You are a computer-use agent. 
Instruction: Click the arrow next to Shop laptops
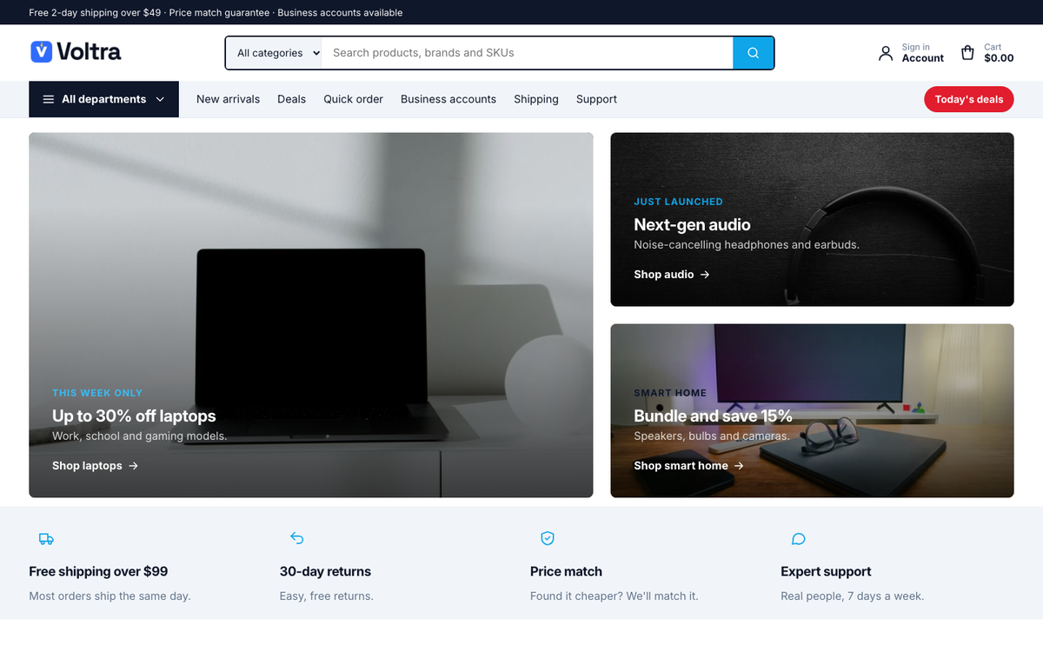(x=133, y=466)
